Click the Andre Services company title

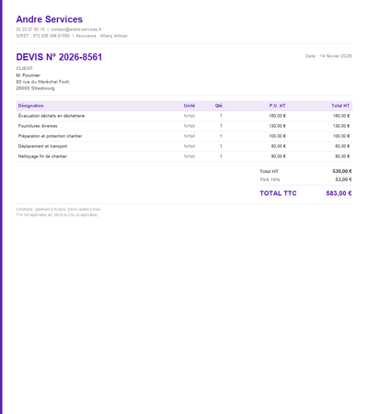pos(49,19)
